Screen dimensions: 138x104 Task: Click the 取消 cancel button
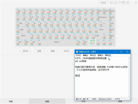pyautogui.click(x=53, y=51)
